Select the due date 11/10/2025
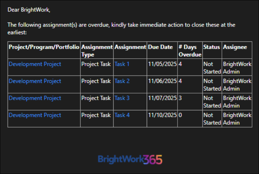This screenshot has width=259, height=174. coord(162,115)
